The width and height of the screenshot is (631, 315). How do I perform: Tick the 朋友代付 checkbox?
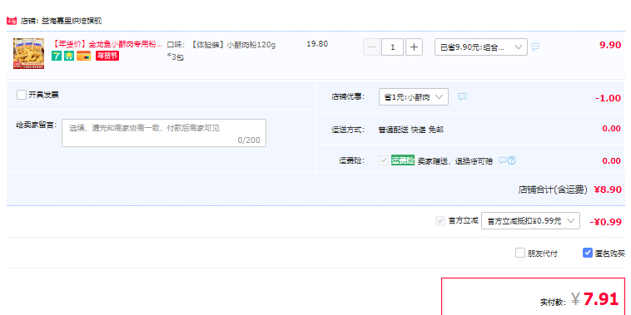click(520, 253)
